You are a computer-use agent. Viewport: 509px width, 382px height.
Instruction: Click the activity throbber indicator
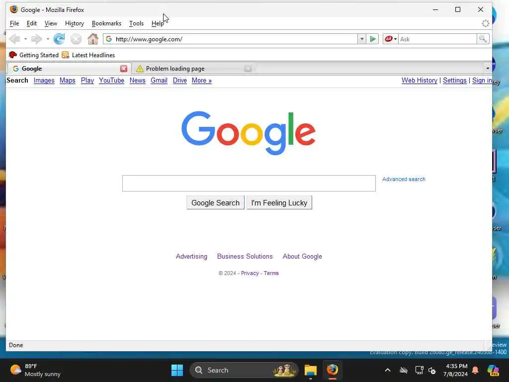[485, 23]
